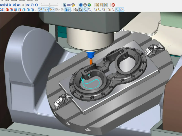The width and height of the screenshot is (182, 136).
Task: Step simulation back one move
Action: [6, 5]
